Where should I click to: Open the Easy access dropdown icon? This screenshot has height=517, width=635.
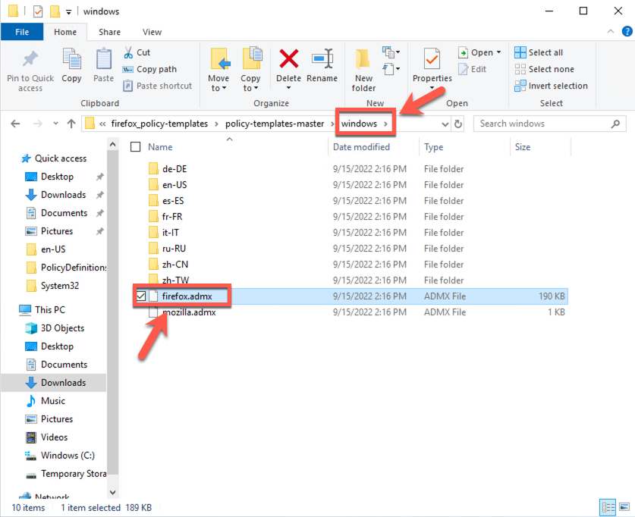pos(391,69)
